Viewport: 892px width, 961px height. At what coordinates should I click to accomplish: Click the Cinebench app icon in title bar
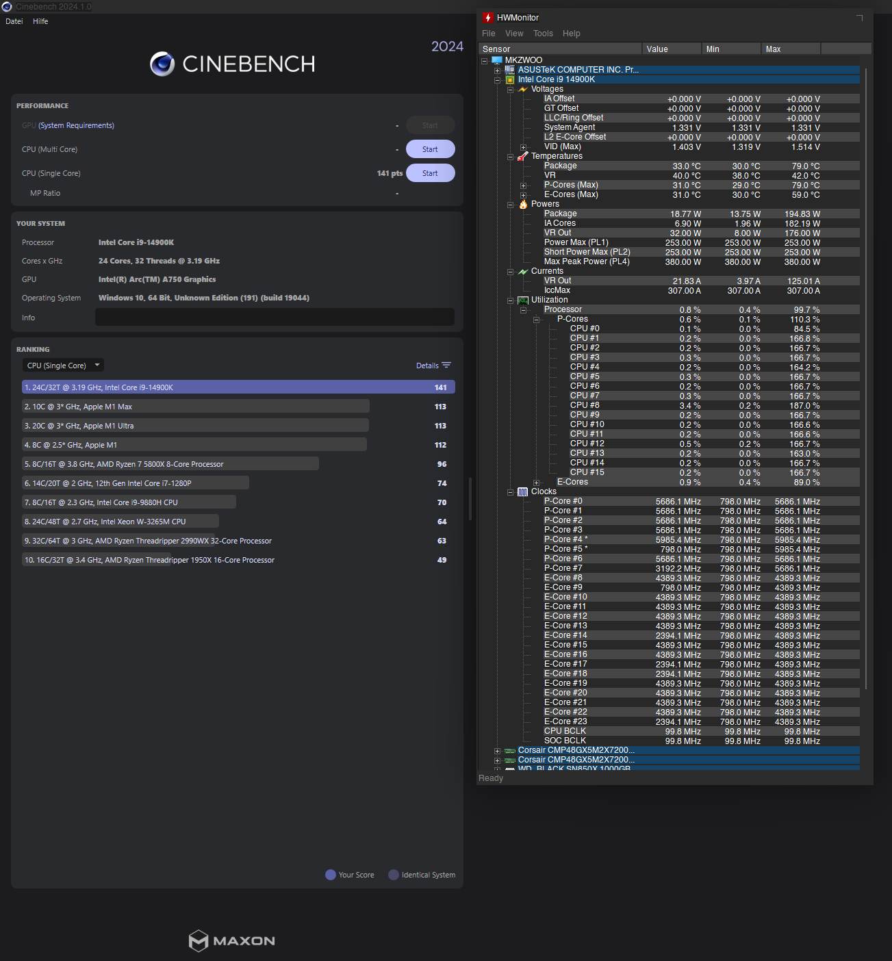(7, 6)
